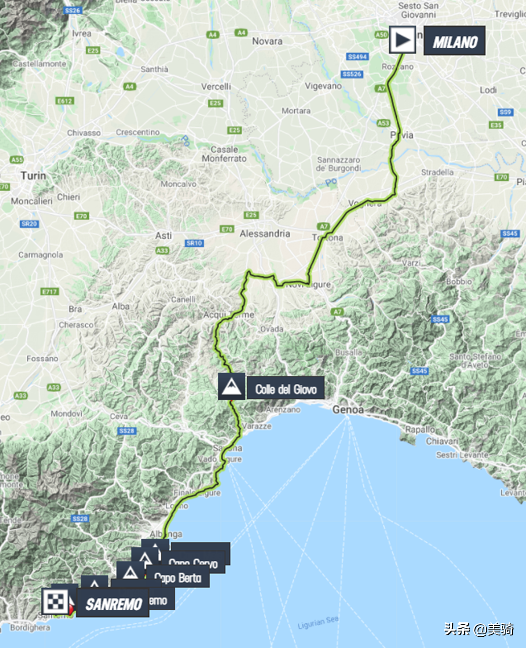Select the Turin city label
Image resolution: width=526 pixels, height=648 pixels.
click(x=33, y=175)
